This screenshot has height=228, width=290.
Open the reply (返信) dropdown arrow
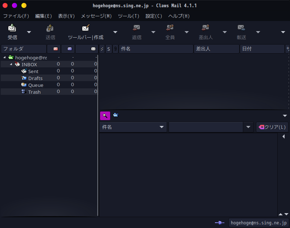click(153, 32)
